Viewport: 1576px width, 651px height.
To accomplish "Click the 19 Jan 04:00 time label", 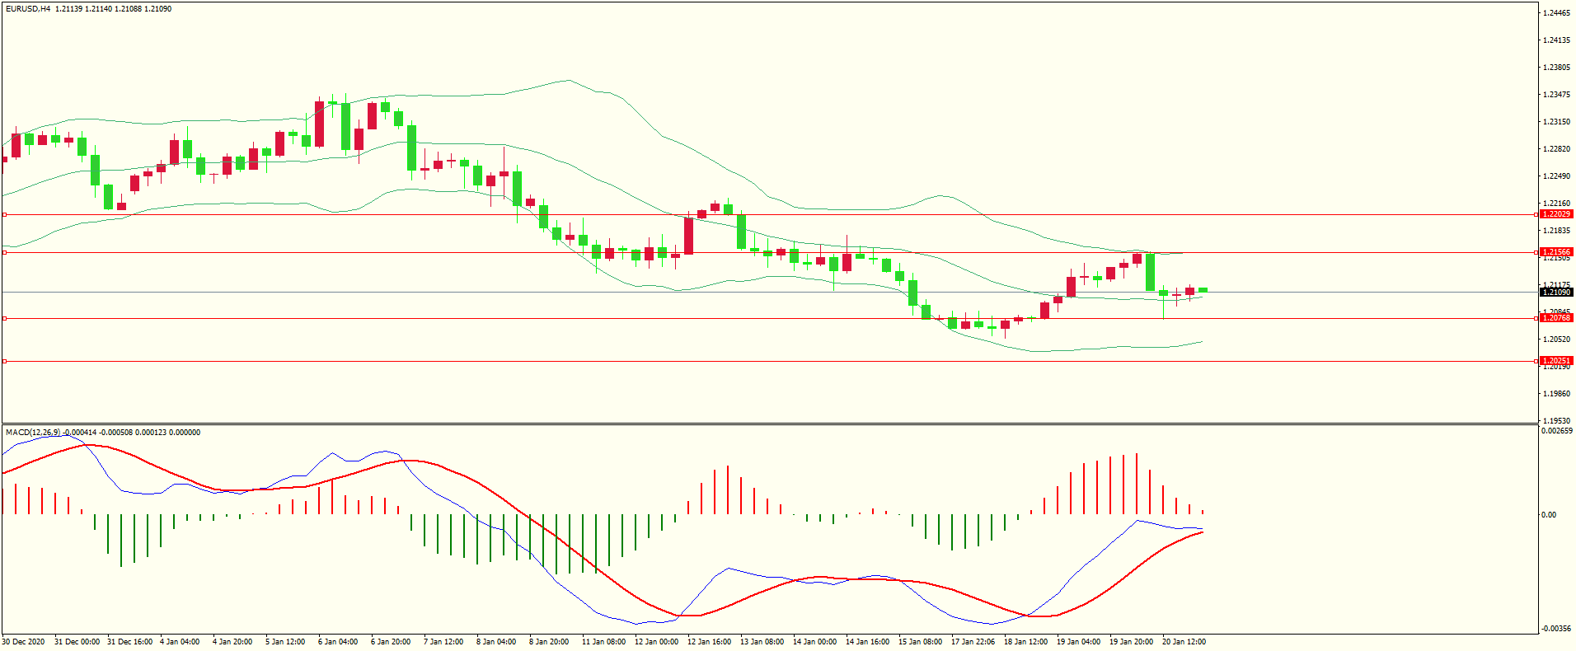I will 1079,642.
